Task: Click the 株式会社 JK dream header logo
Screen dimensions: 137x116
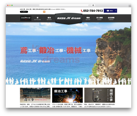Action: coord(69,18)
